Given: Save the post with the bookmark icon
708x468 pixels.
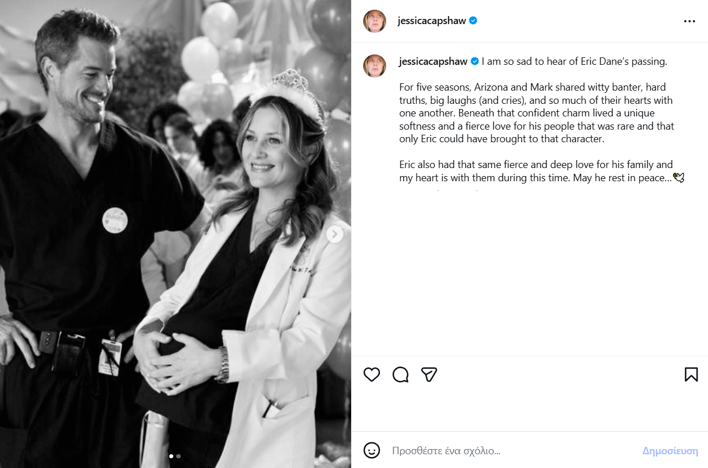Looking at the screenshot, I should pos(691,375).
